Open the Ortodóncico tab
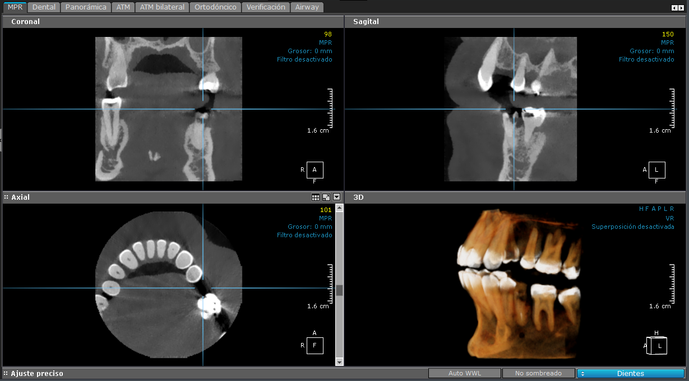 tap(216, 7)
